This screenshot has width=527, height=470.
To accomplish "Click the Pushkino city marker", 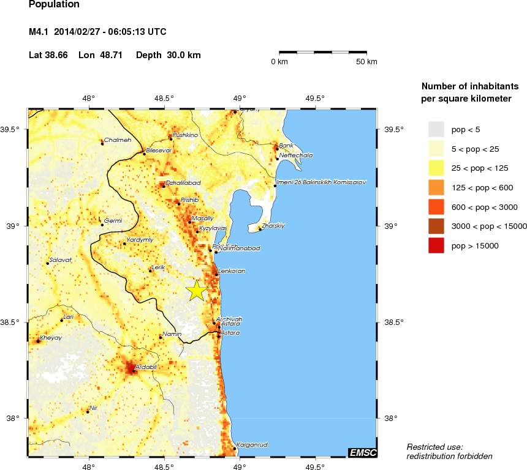I will click(x=171, y=139).
